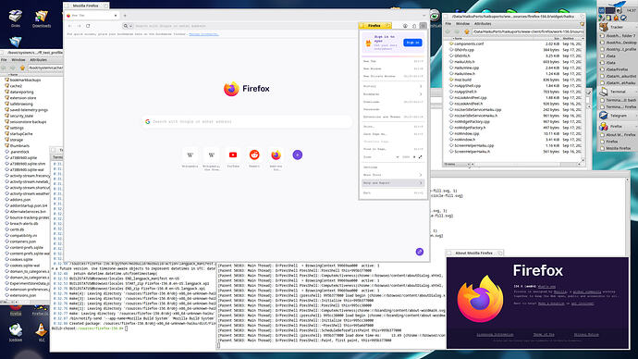Click the Firefox team icon in Deskbar

click(604, 127)
